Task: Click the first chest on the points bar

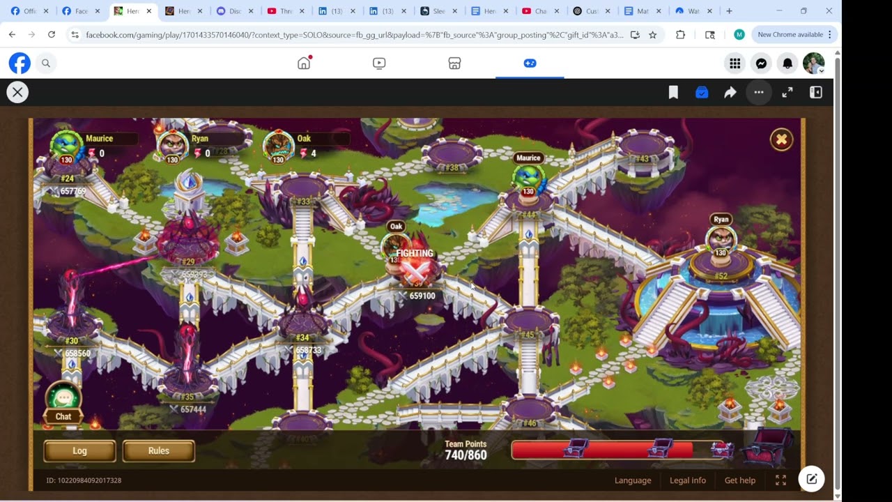Action: pos(576,449)
